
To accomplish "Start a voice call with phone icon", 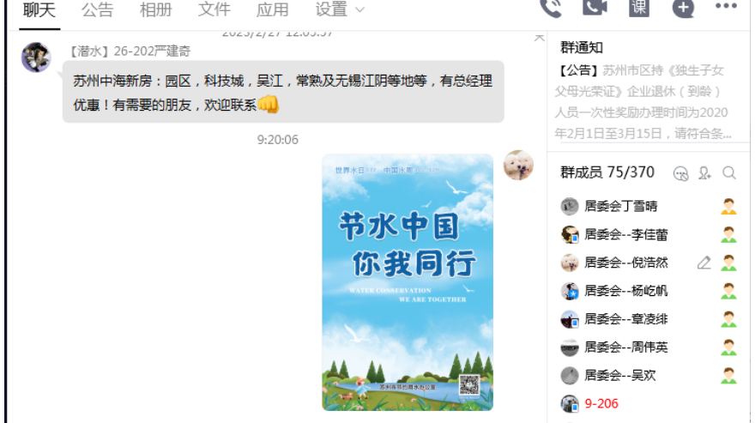I will point(550,9).
